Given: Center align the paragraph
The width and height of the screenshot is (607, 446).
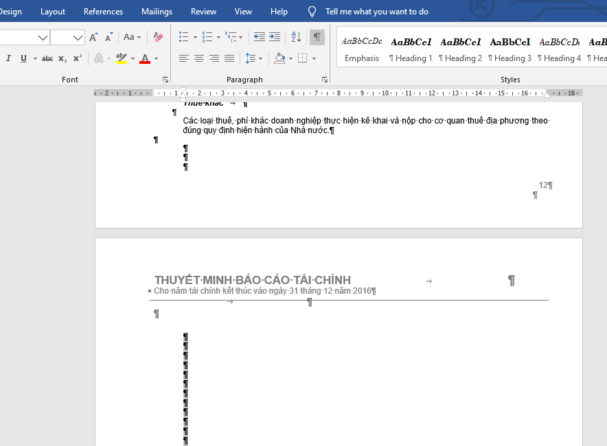Looking at the screenshot, I should click(x=199, y=58).
